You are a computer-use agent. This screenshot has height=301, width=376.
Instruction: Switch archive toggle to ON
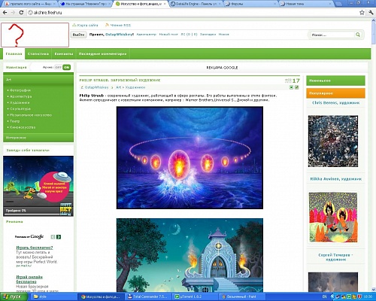pyautogui.click(x=67, y=67)
